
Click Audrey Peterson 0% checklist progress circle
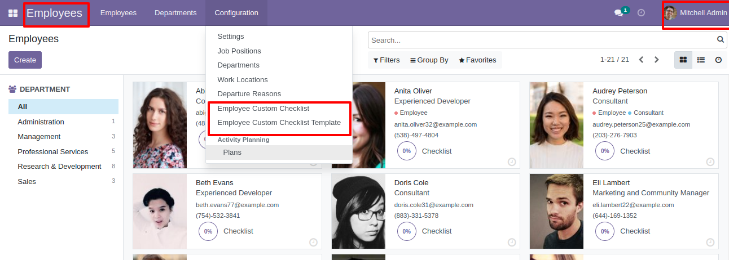[605, 151]
